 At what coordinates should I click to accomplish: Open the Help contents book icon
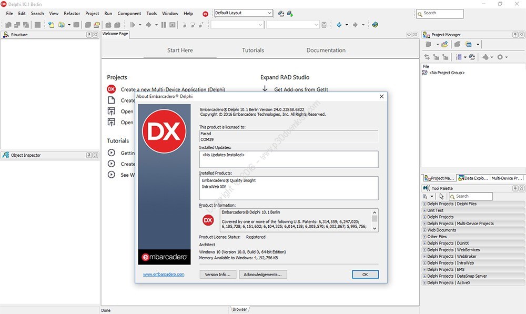click(375, 25)
